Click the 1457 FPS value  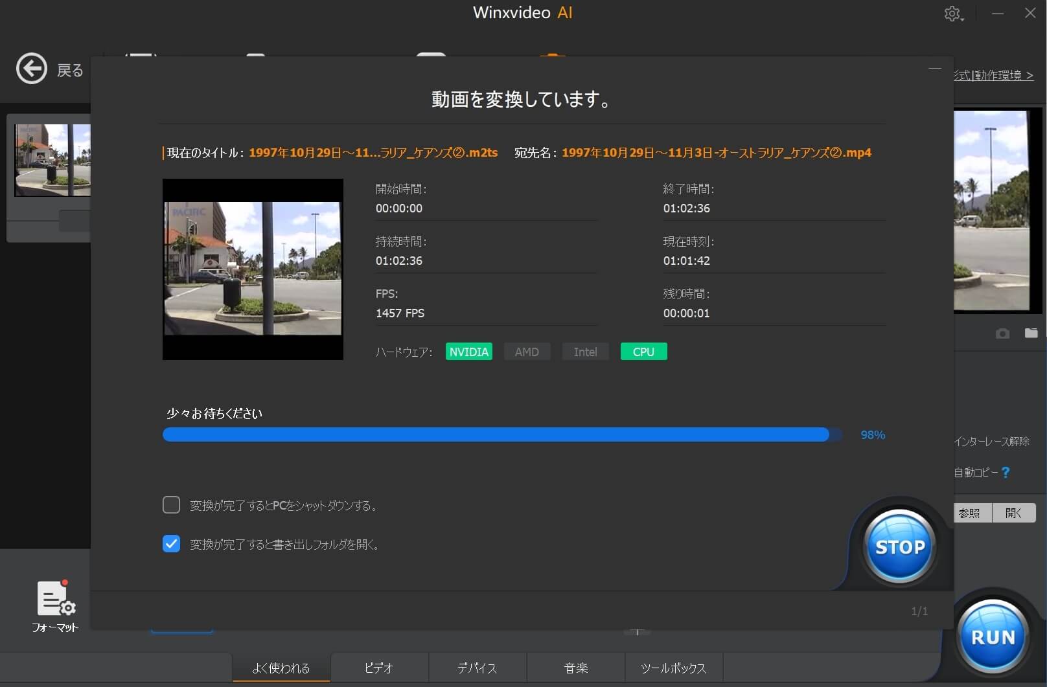pyautogui.click(x=400, y=313)
